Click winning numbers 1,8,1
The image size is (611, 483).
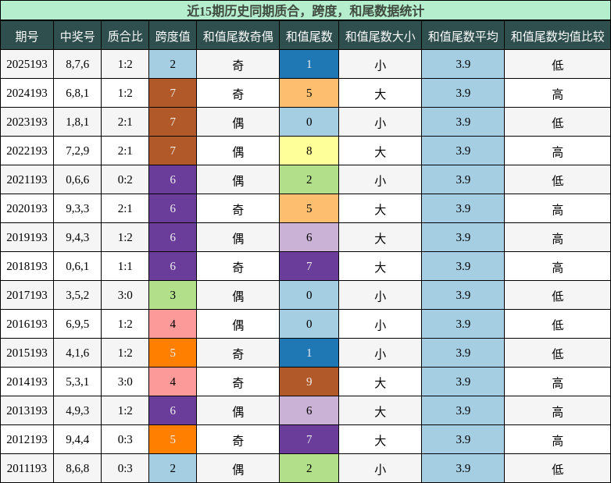pyautogui.click(x=77, y=122)
